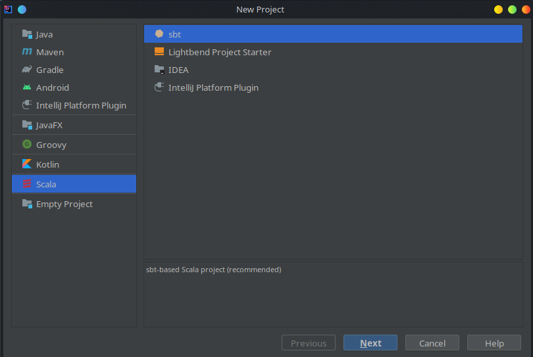Click the IntelliJ app icon in title bar

click(8, 9)
